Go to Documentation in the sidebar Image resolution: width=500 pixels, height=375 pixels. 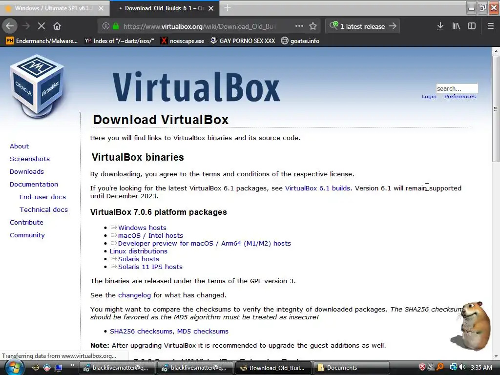click(x=34, y=184)
